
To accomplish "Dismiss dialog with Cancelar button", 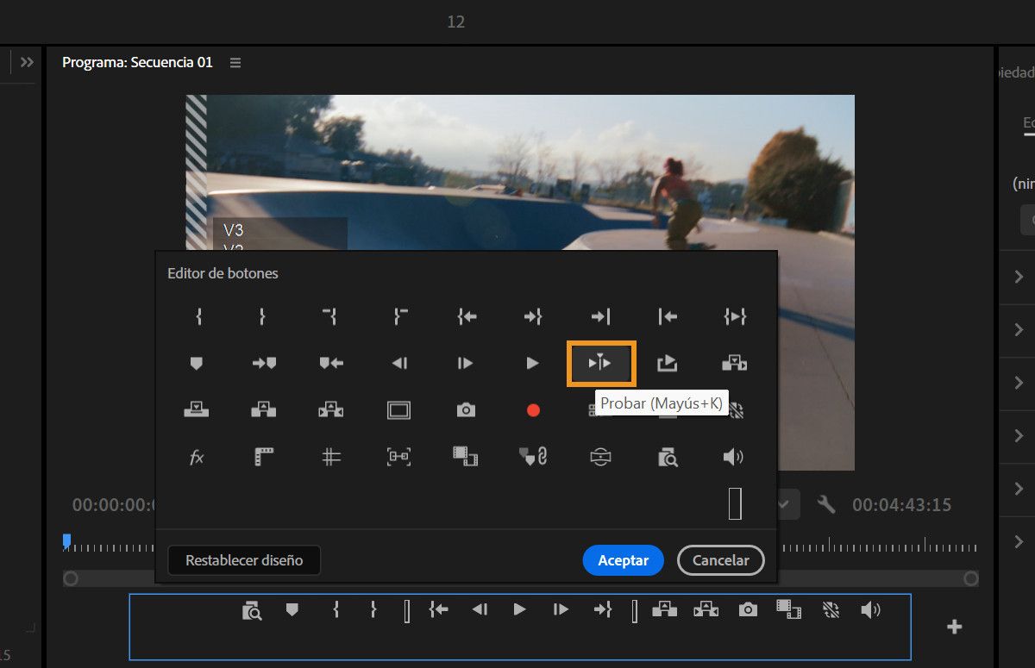I will pyautogui.click(x=720, y=560).
